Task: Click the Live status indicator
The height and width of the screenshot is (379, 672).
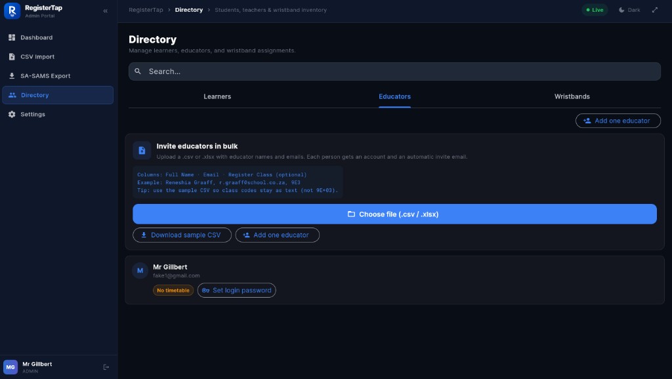Action: 595,10
